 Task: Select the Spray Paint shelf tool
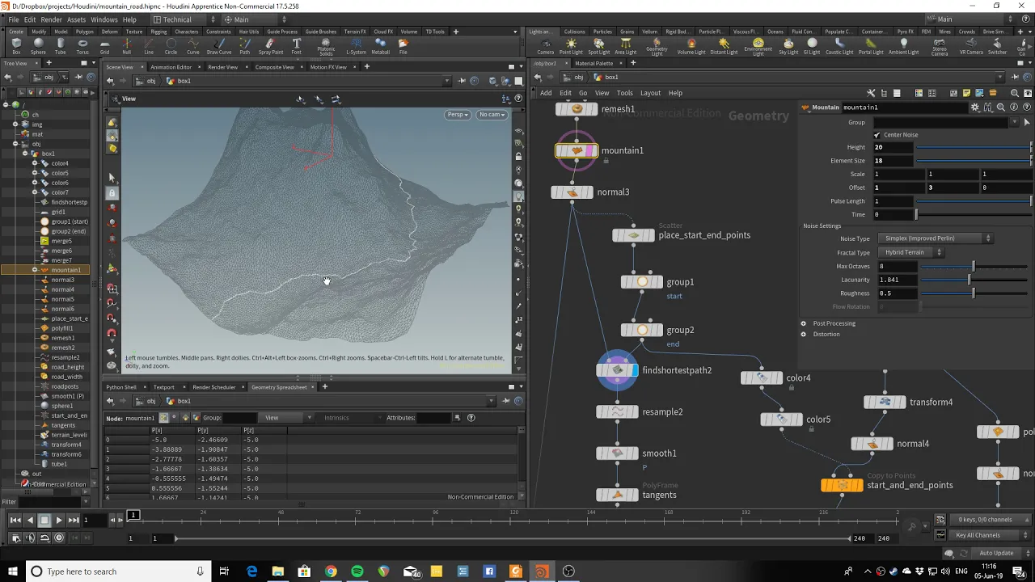coord(270,47)
